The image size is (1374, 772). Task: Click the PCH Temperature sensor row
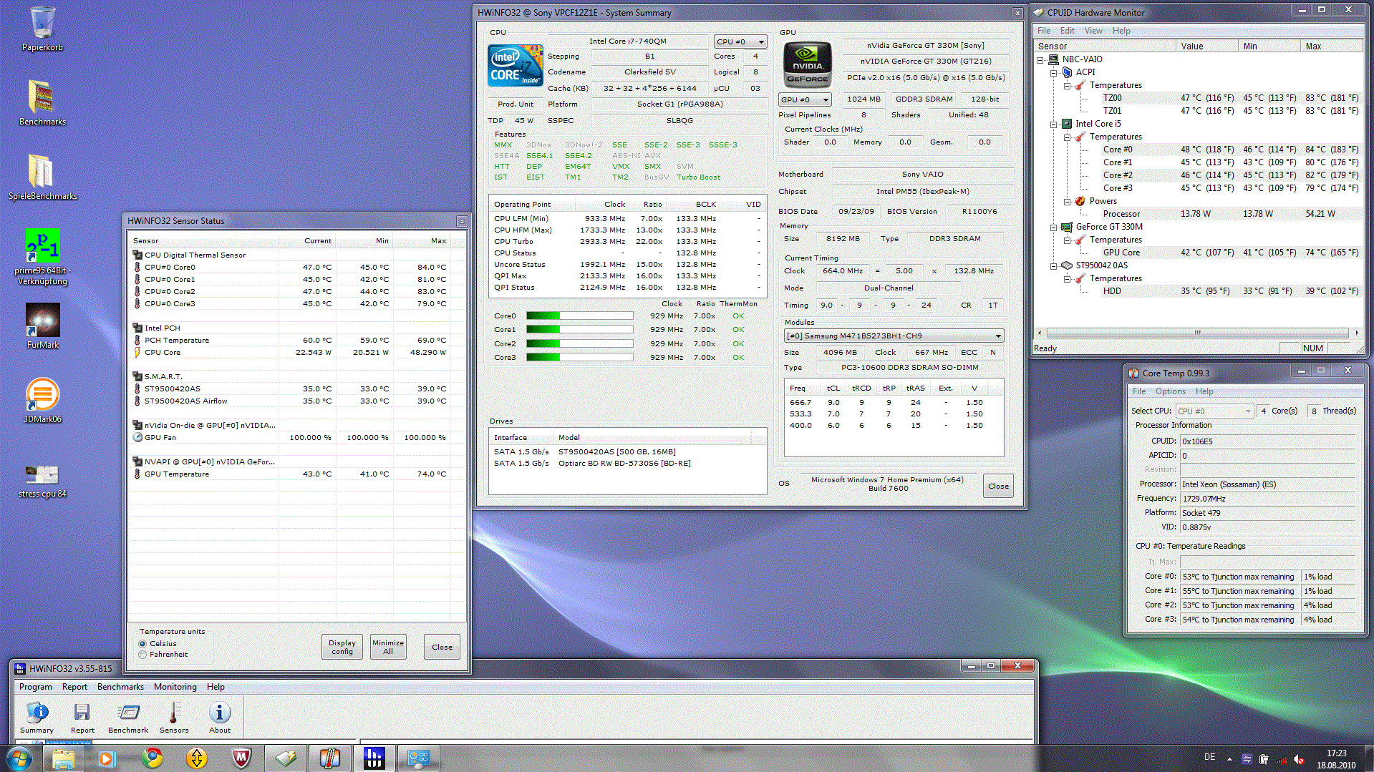click(296, 340)
